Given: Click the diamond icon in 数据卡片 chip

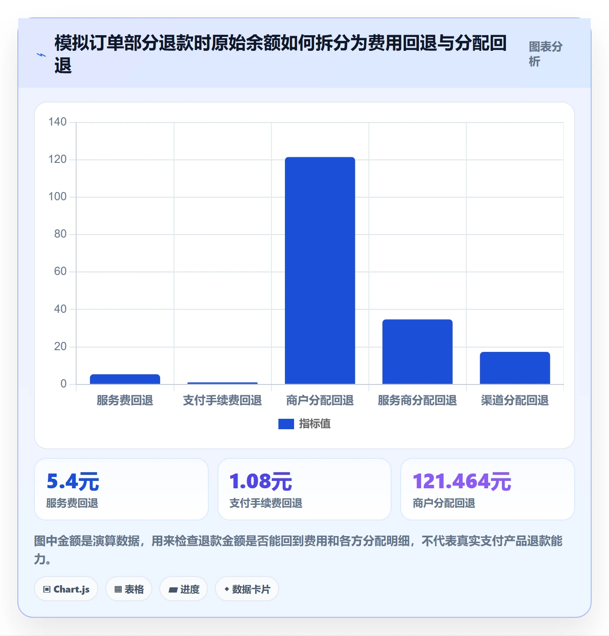Looking at the screenshot, I should pos(227,589).
